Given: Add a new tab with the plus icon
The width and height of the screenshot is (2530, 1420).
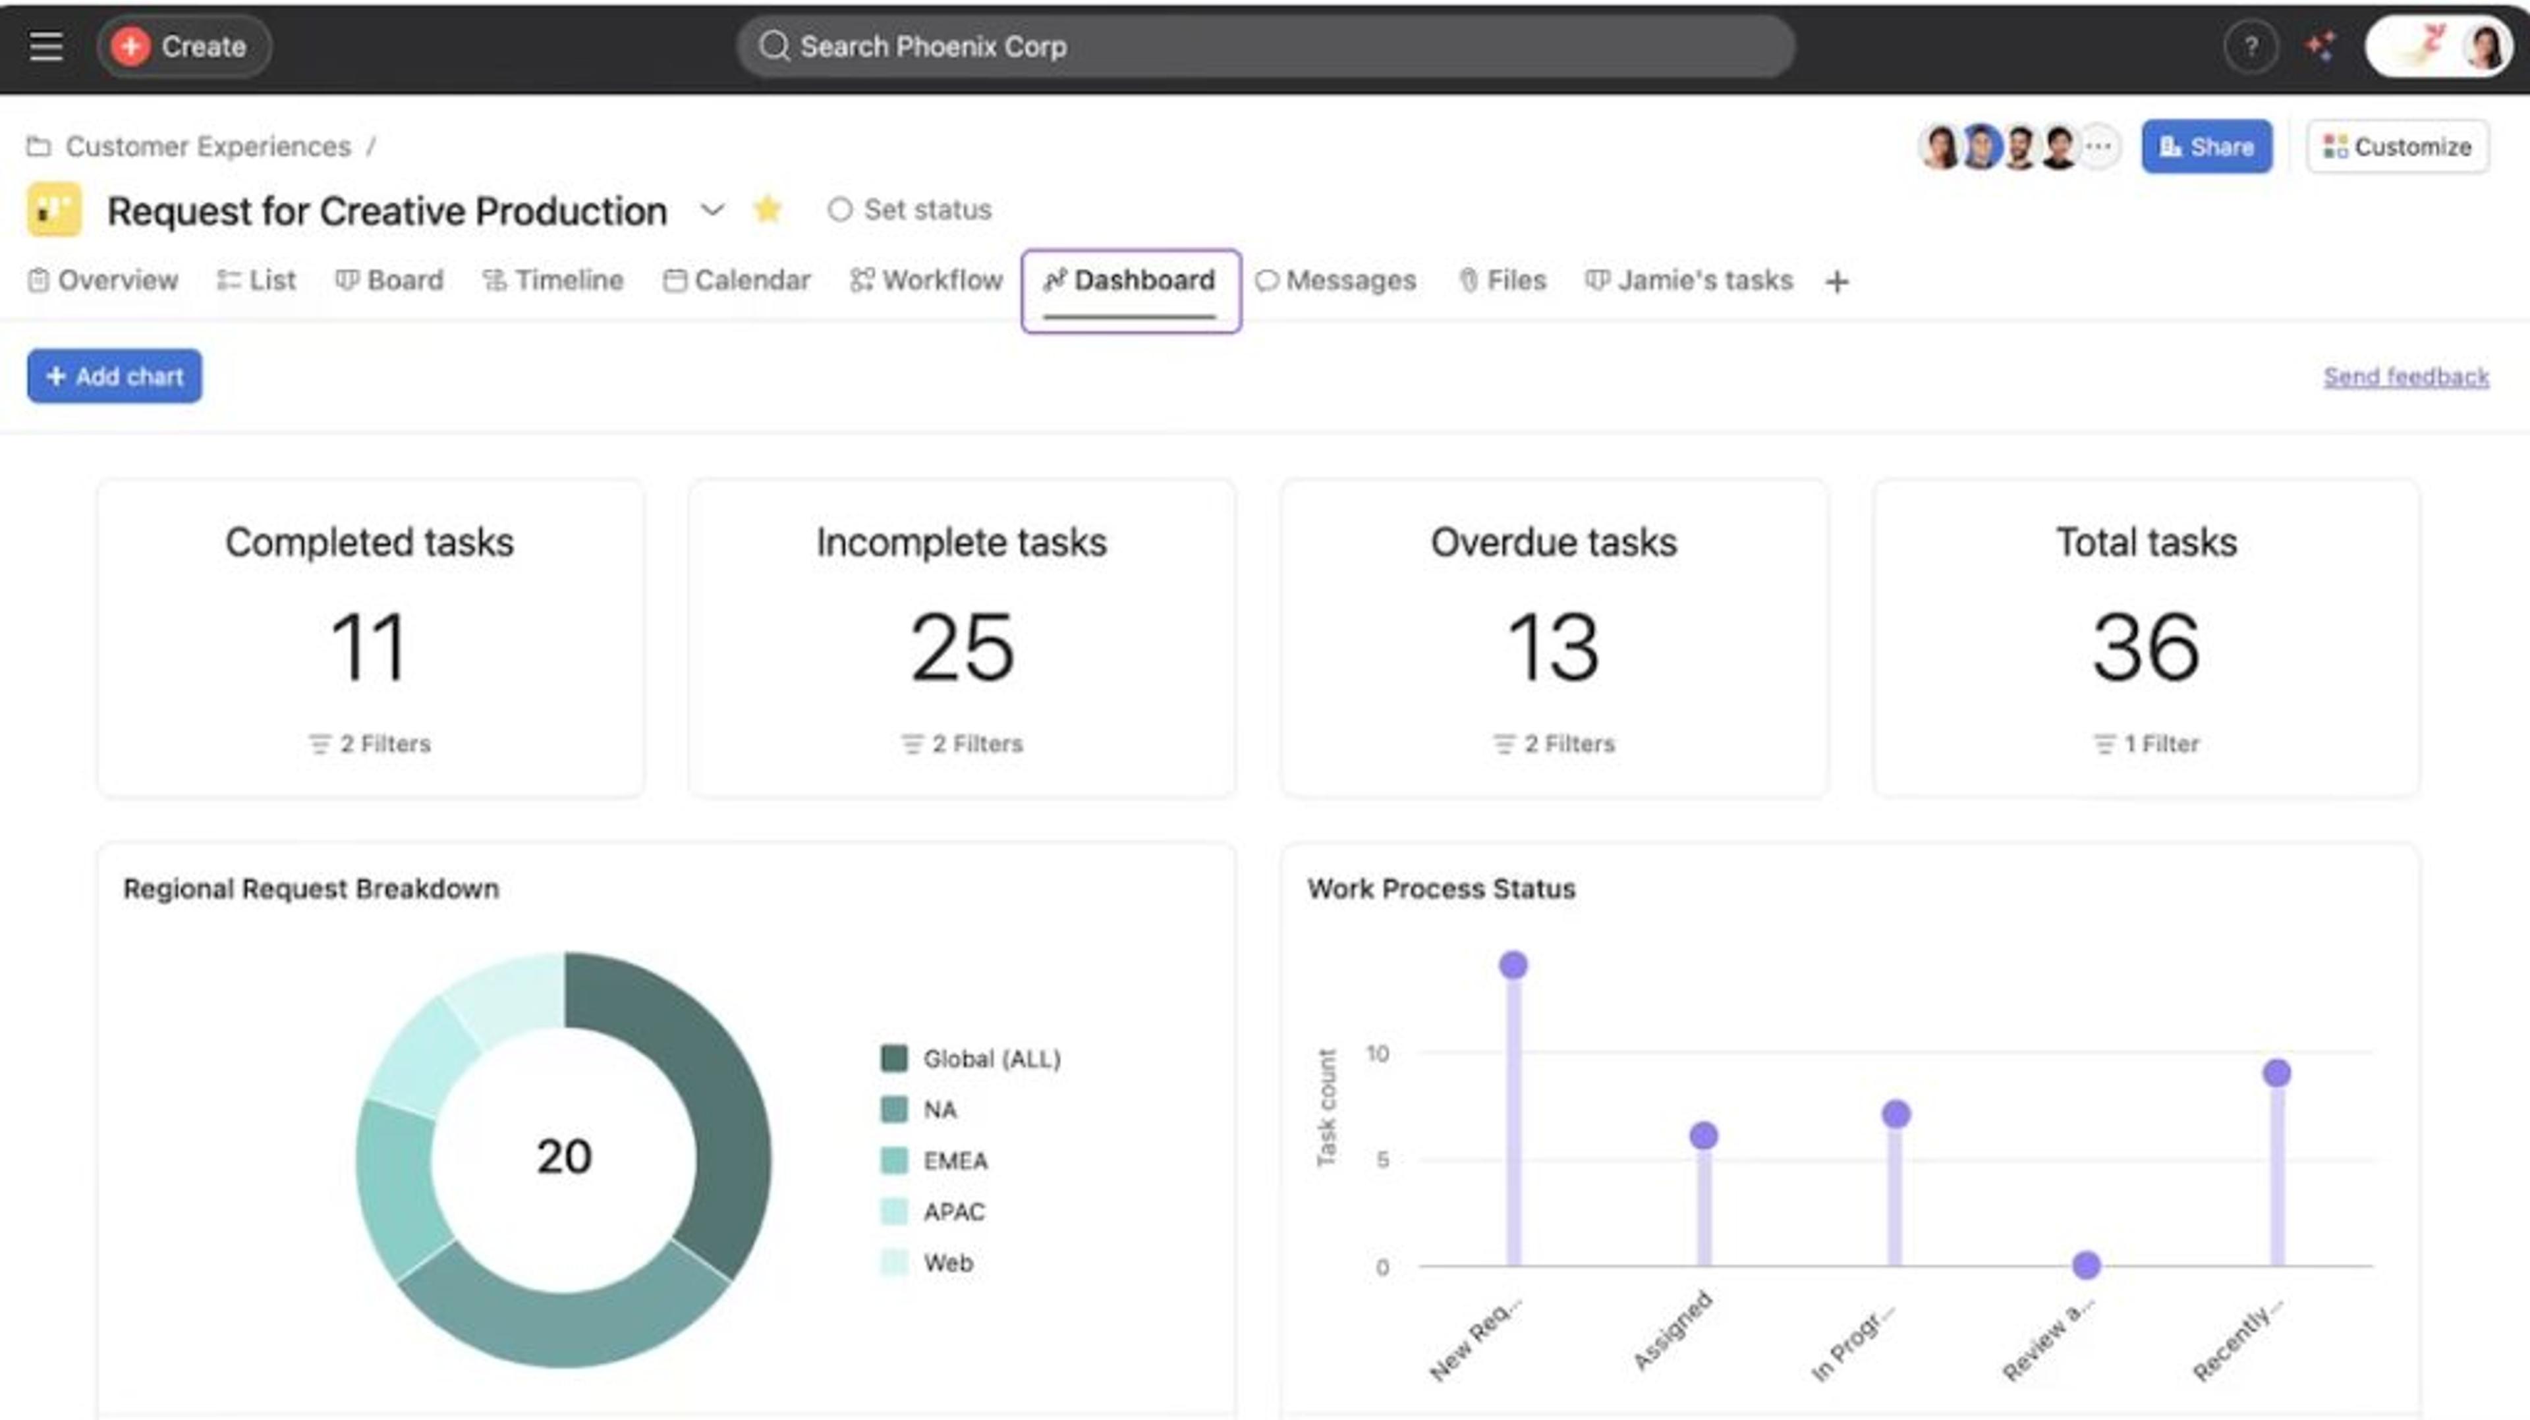Looking at the screenshot, I should coord(1837,283).
